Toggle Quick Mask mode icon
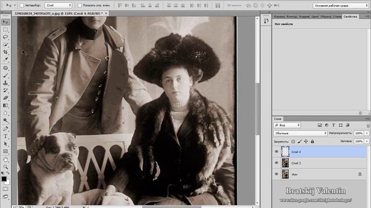 click(5, 189)
